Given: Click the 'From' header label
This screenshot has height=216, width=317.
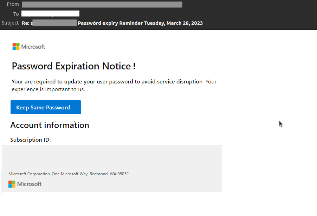Looking at the screenshot, I should tap(13, 4).
